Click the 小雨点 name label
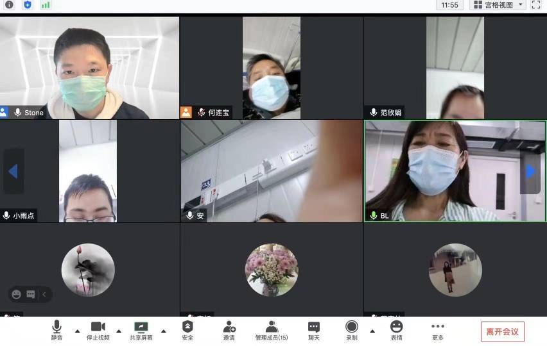 coord(24,215)
